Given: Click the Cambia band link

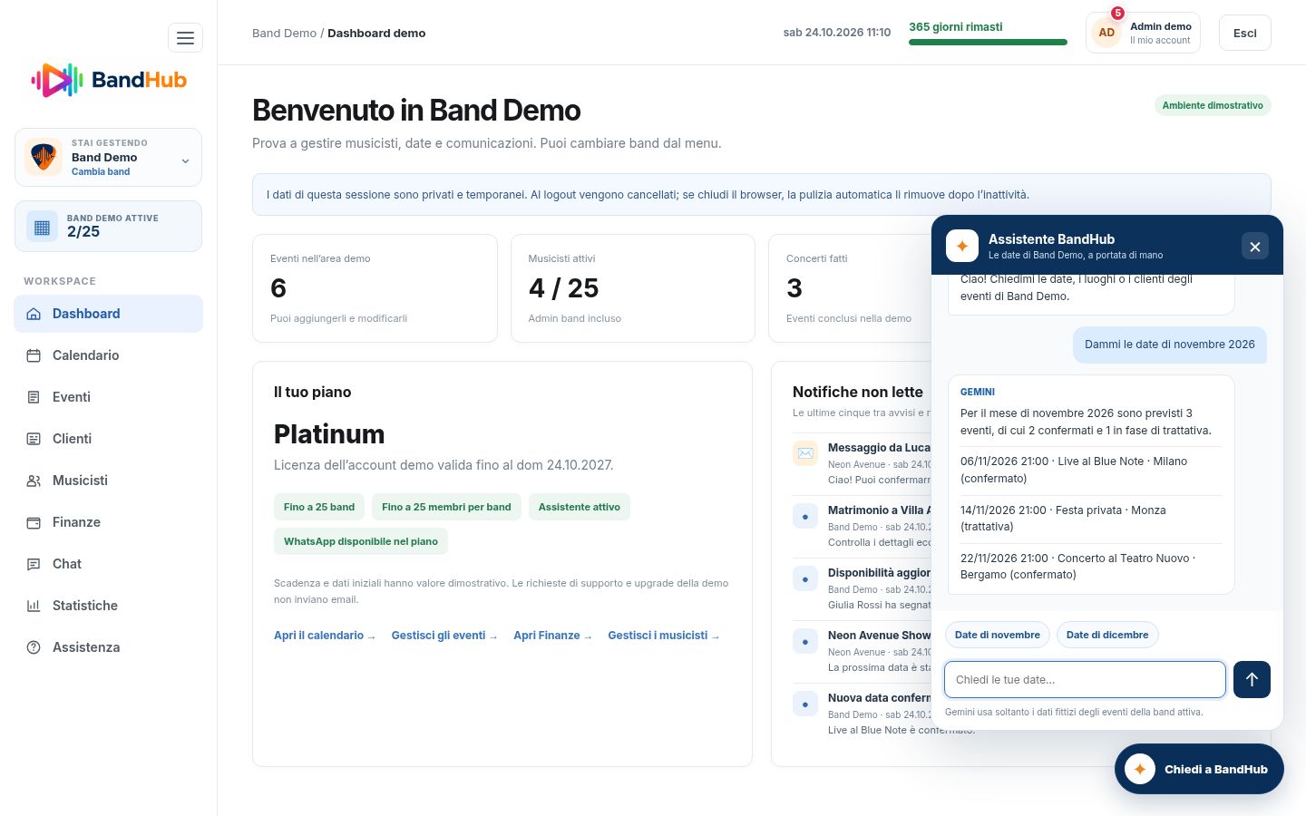Looking at the screenshot, I should tap(101, 171).
